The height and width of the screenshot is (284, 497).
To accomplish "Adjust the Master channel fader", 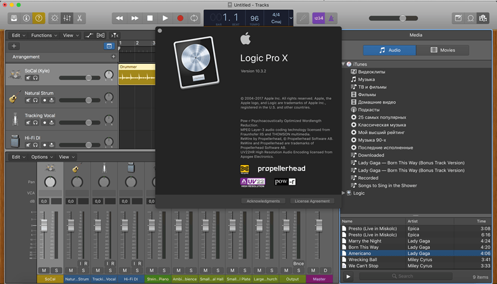I will click(x=319, y=225).
